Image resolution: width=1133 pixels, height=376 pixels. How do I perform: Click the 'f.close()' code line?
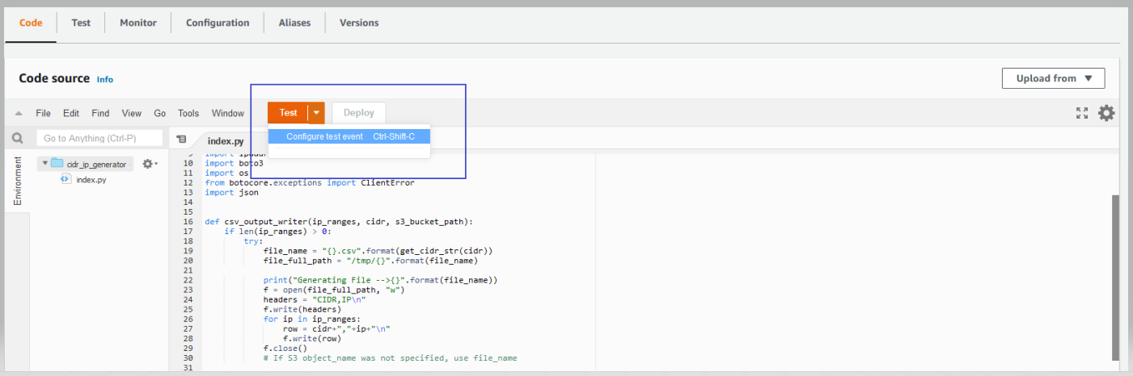(287, 349)
